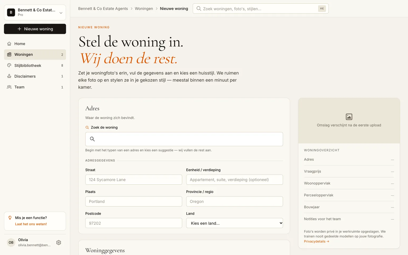Viewport: 408px width, 255px height.
Task: Expand the Bennett & Co workspace switcher
Action: 35,12
